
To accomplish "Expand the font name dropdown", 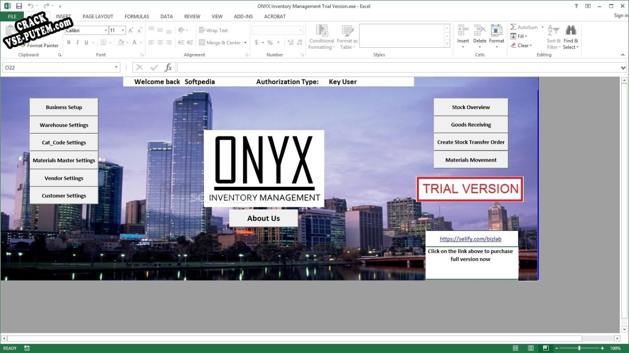I will coord(105,30).
